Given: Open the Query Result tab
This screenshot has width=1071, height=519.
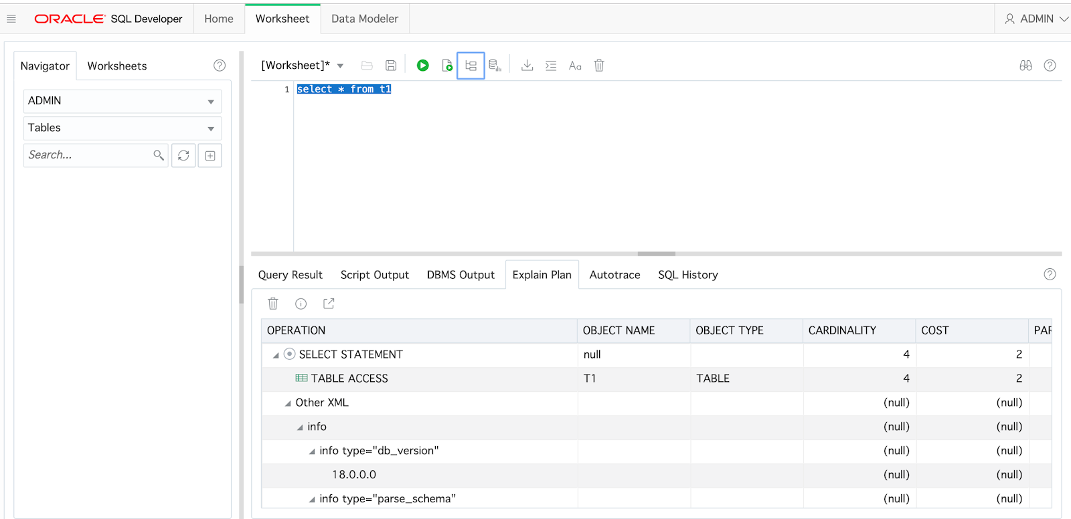Looking at the screenshot, I should click(x=291, y=275).
